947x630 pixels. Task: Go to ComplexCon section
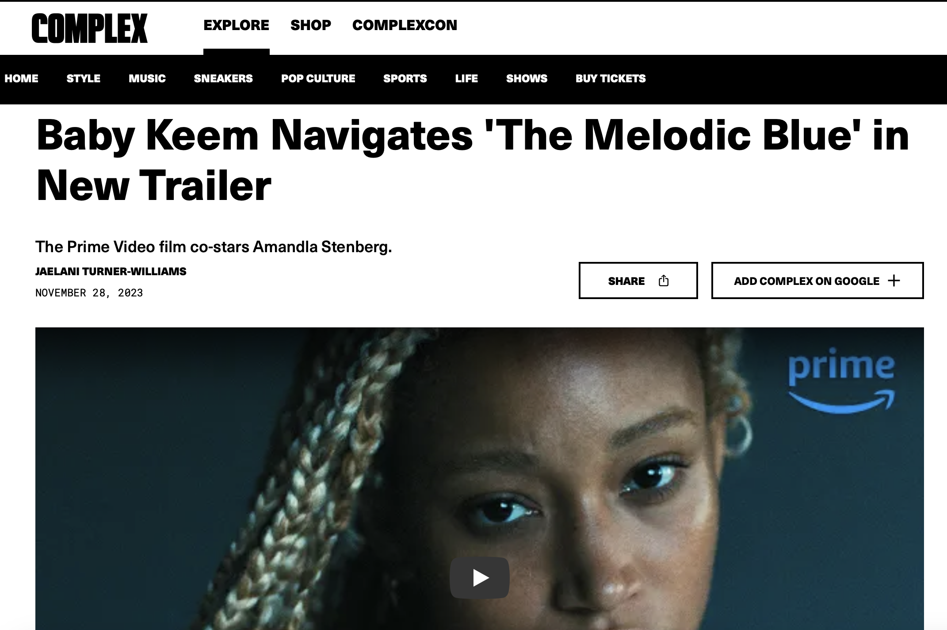(x=405, y=25)
